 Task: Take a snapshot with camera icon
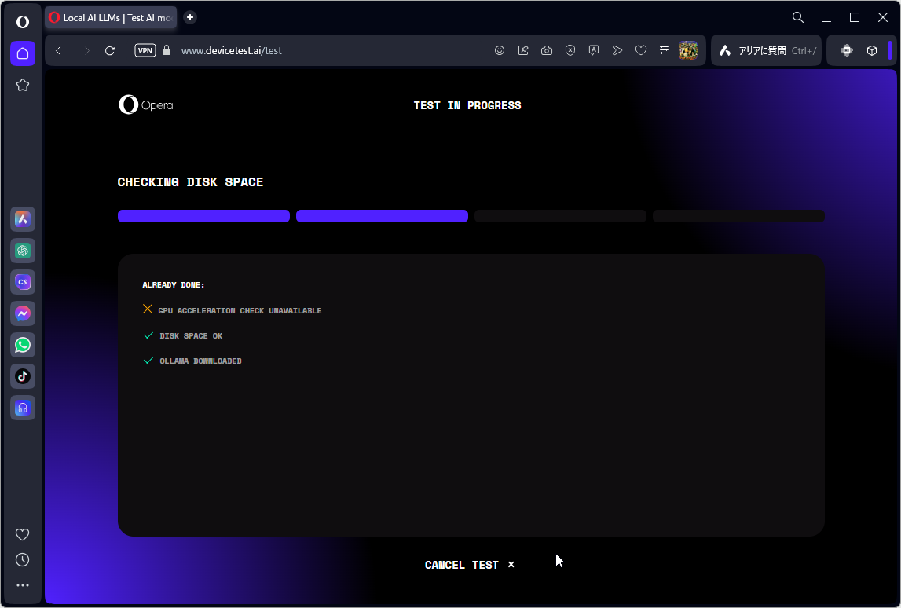click(x=547, y=50)
